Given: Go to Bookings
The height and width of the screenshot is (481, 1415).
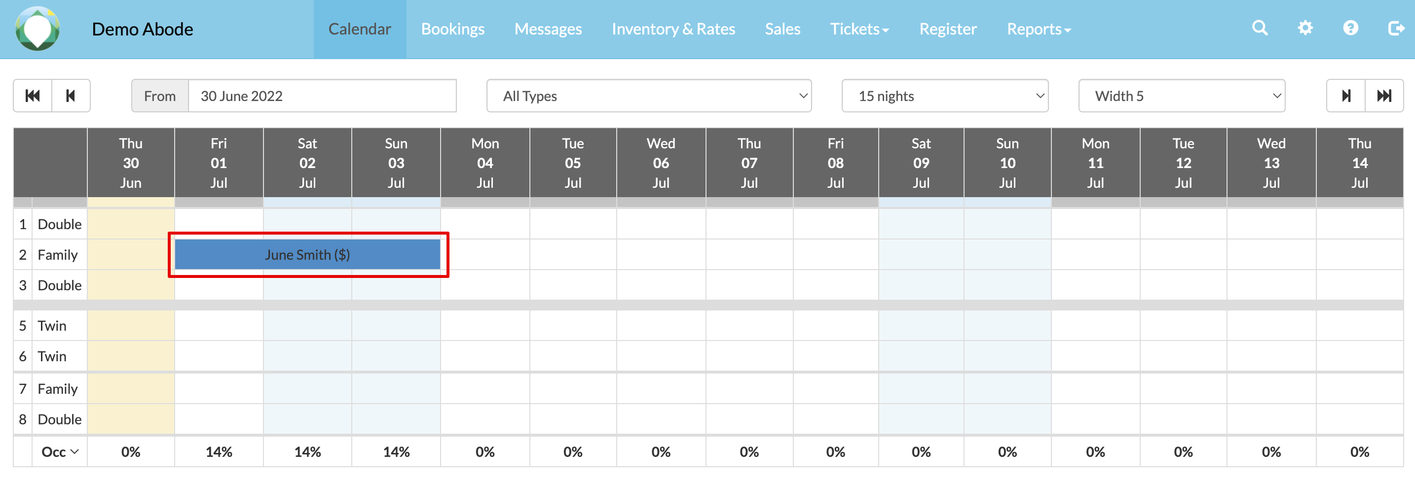Looking at the screenshot, I should point(452,29).
